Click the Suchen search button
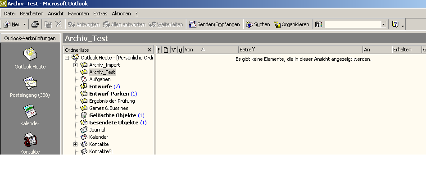Image resolution: width=426 pixels, height=173 pixels. (258, 24)
